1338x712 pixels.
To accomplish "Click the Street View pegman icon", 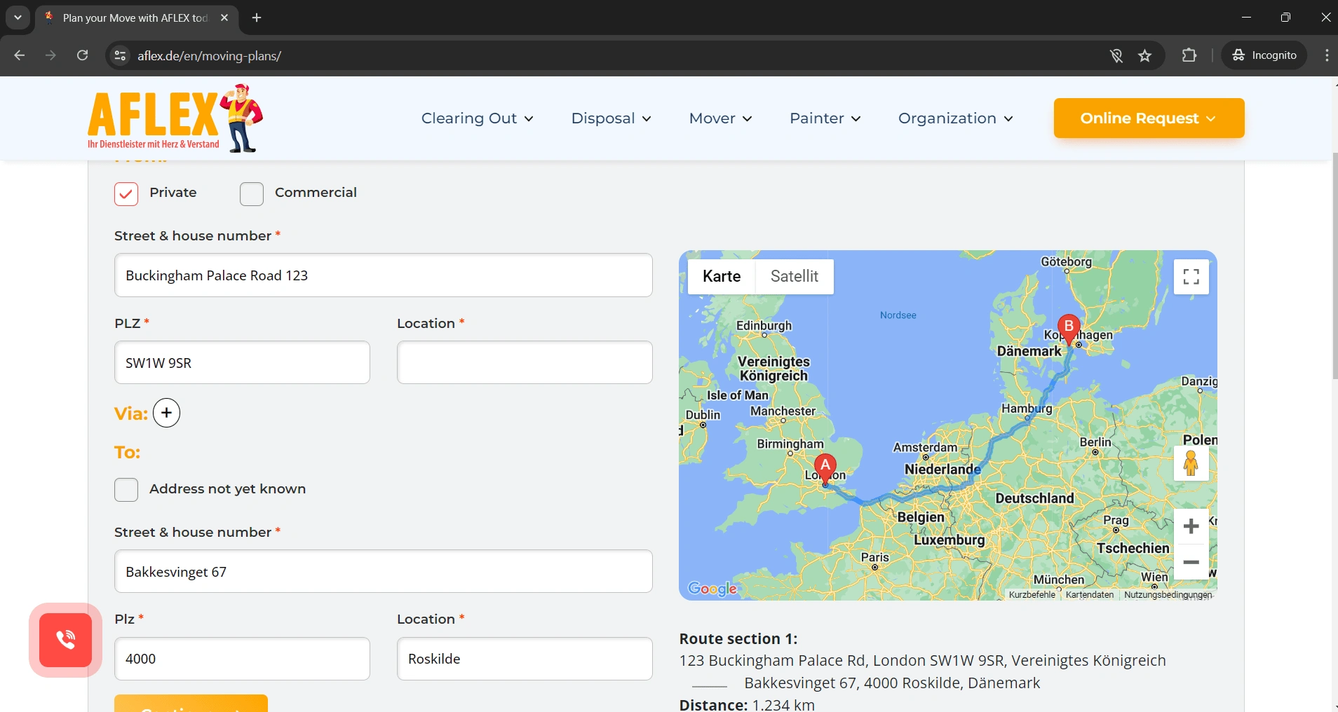I will tap(1190, 463).
